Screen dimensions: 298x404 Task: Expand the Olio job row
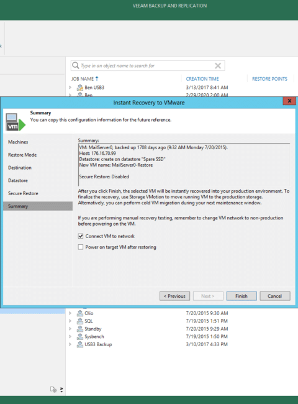pos(70,313)
